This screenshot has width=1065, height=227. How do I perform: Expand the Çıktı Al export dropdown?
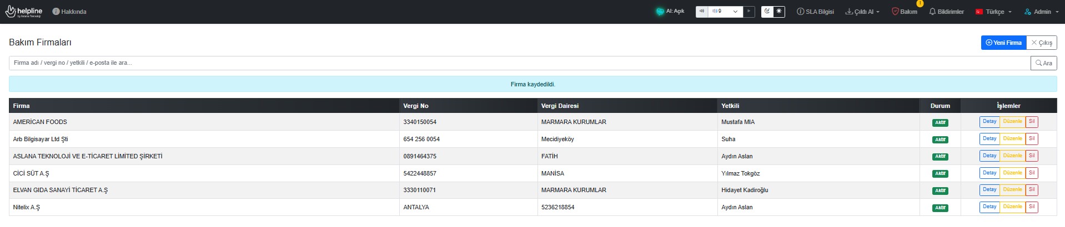(x=862, y=12)
